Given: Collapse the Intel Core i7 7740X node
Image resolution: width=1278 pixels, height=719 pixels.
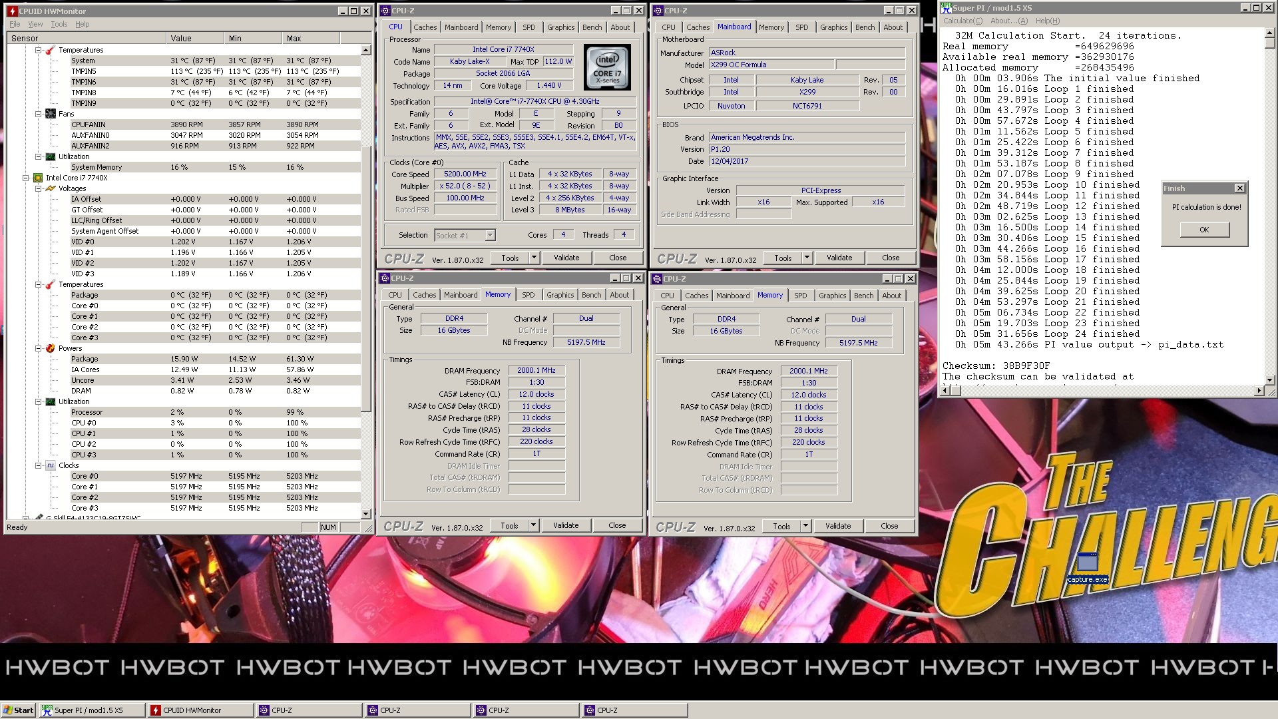Looking at the screenshot, I should tap(26, 178).
